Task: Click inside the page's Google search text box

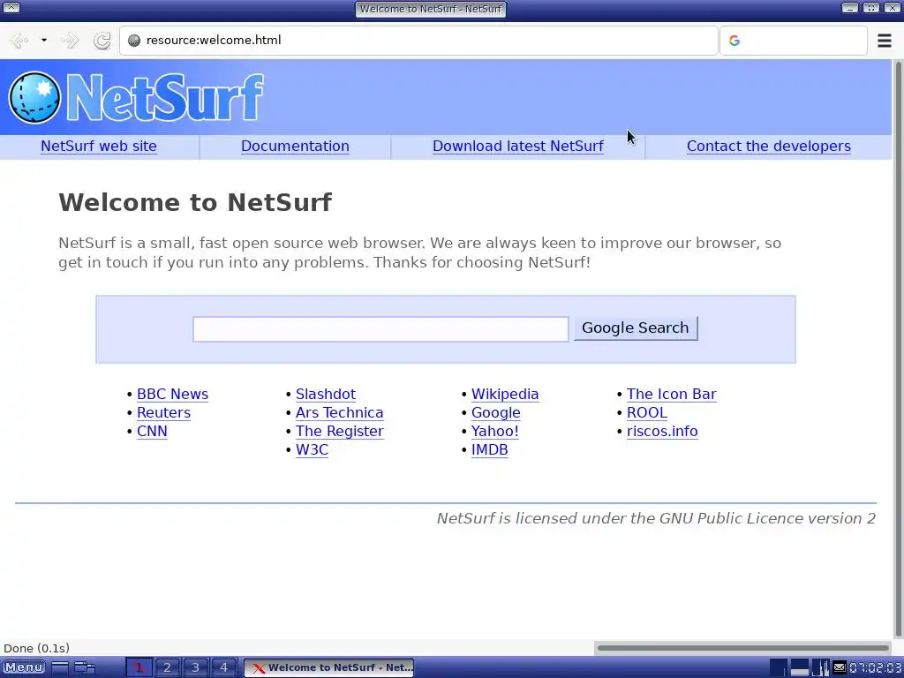Action: pyautogui.click(x=380, y=329)
